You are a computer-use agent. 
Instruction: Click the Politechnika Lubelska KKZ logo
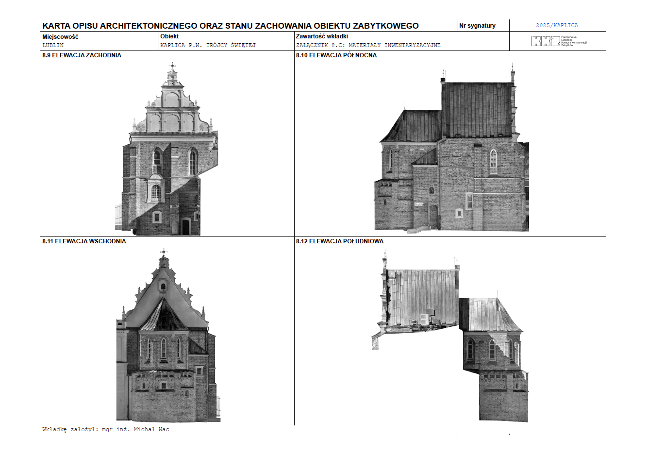point(559,41)
